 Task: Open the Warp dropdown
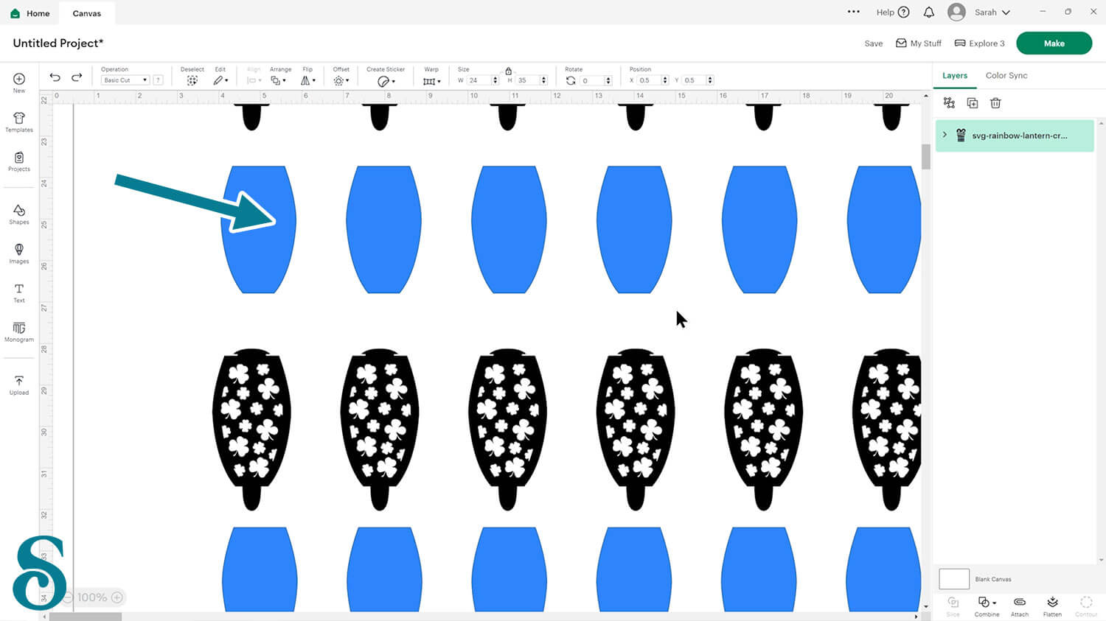click(432, 81)
